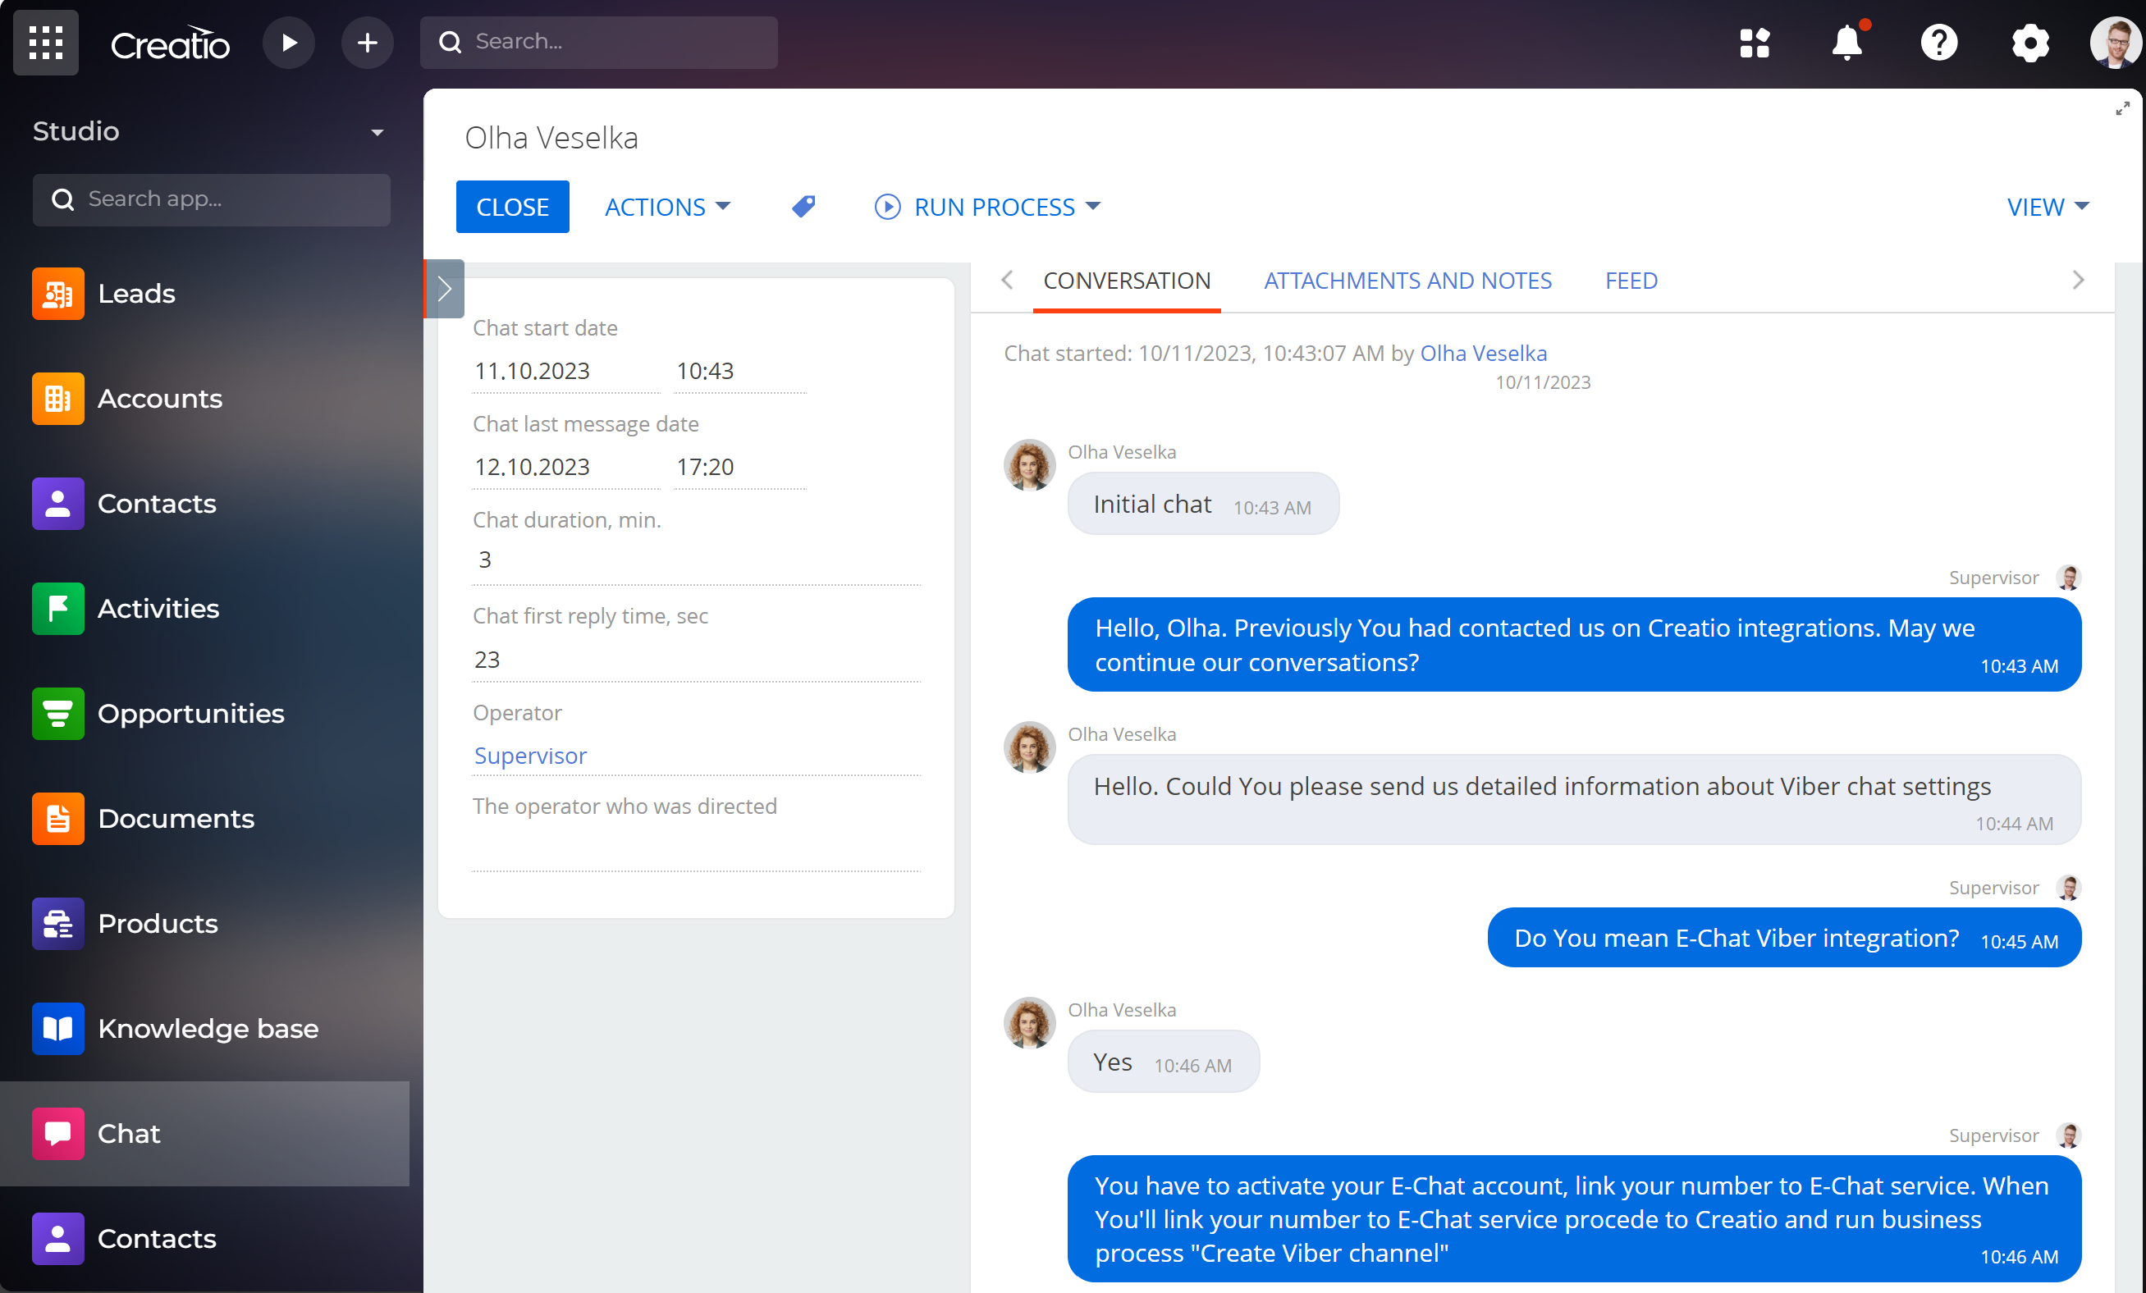Expand the record to fullscreen
Screen dimensions: 2146x1293
tap(2122, 108)
